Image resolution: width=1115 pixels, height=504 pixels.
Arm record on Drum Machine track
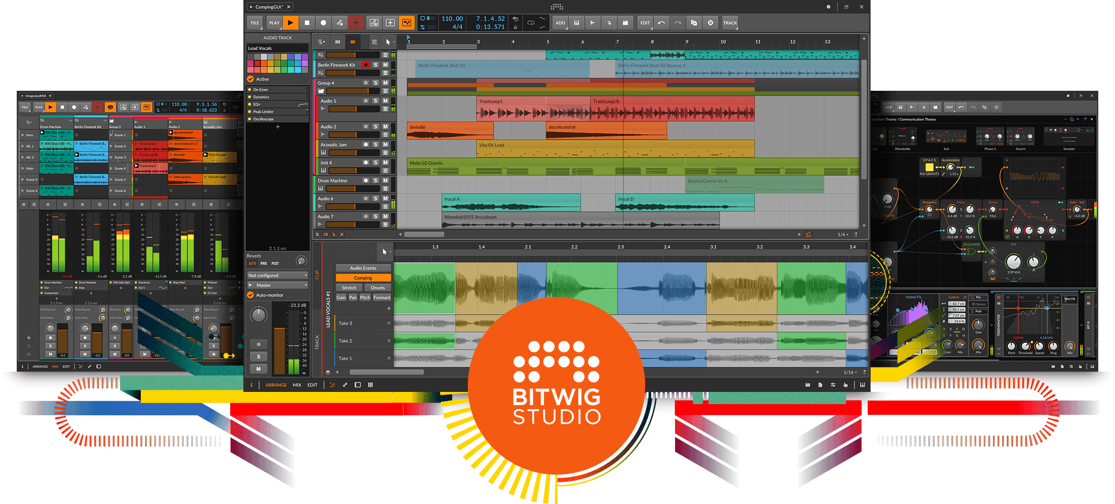[366, 181]
